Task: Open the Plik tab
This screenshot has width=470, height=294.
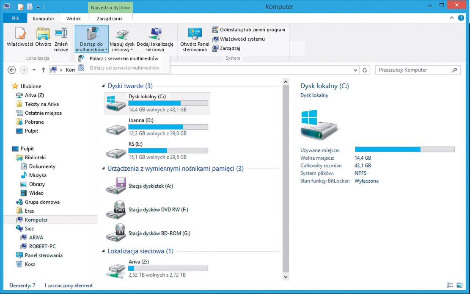Action: point(15,18)
